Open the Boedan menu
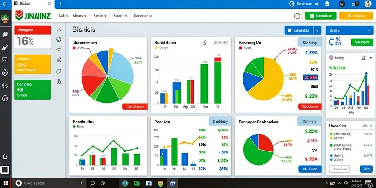Screen dimensions: 376x188 click(x=143, y=16)
